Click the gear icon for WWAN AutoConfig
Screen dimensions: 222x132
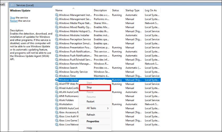pyautogui.click(x=57, y=108)
